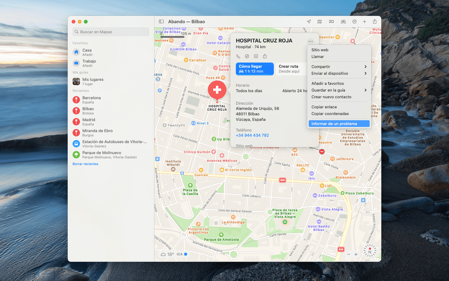Click the share icon on the place card

265,56
